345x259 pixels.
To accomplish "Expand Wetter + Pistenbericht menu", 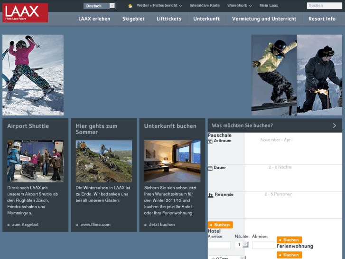I will click(x=159, y=6).
